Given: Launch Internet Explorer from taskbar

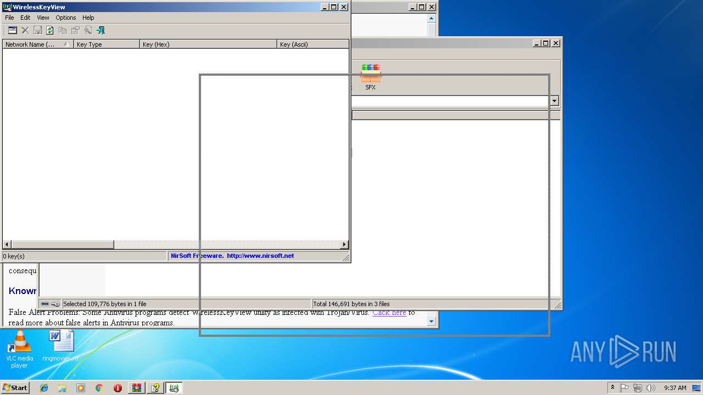Looking at the screenshot, I should pos(44,388).
